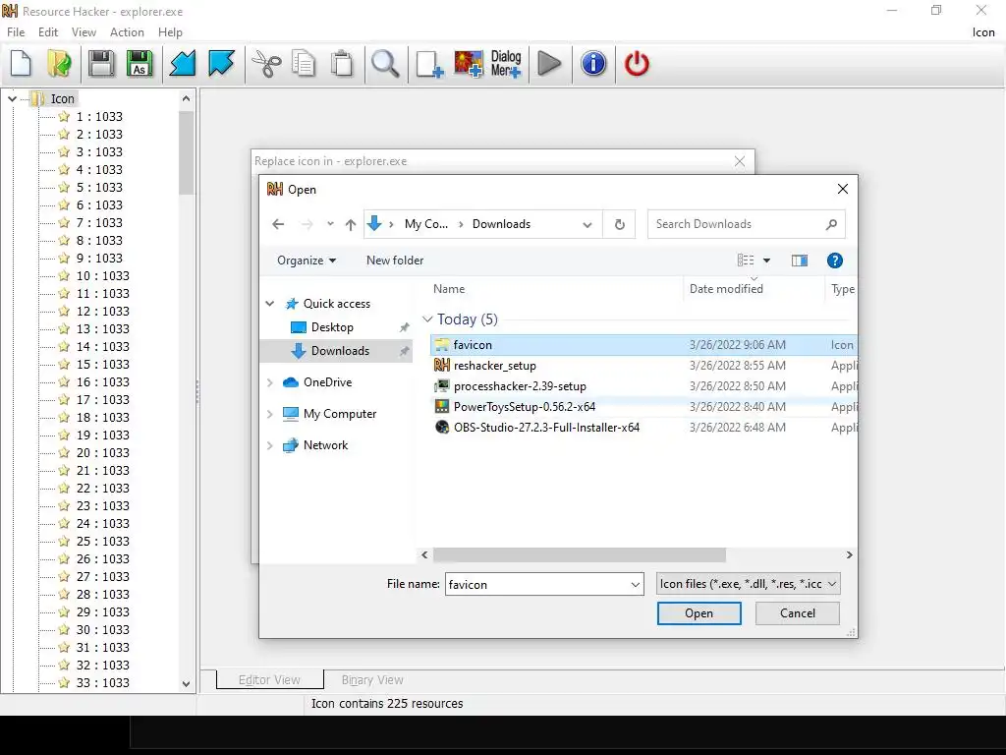The width and height of the screenshot is (1006, 755).
Task: Click the Dialog Menu editor icon
Action: 506,64
